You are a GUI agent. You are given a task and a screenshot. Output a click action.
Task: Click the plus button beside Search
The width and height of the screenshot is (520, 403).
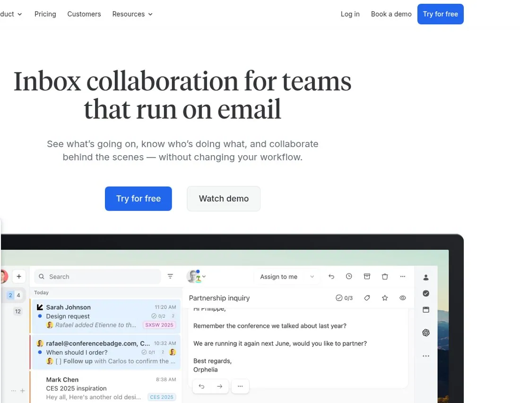tap(19, 276)
